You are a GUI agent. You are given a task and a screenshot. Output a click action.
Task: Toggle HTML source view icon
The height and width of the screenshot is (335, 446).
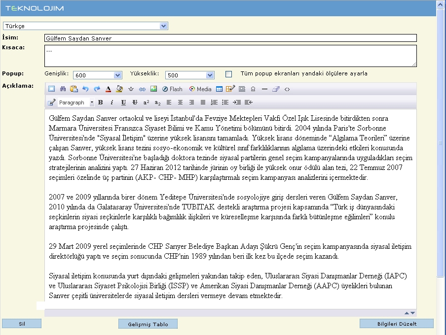pyautogui.click(x=287, y=89)
